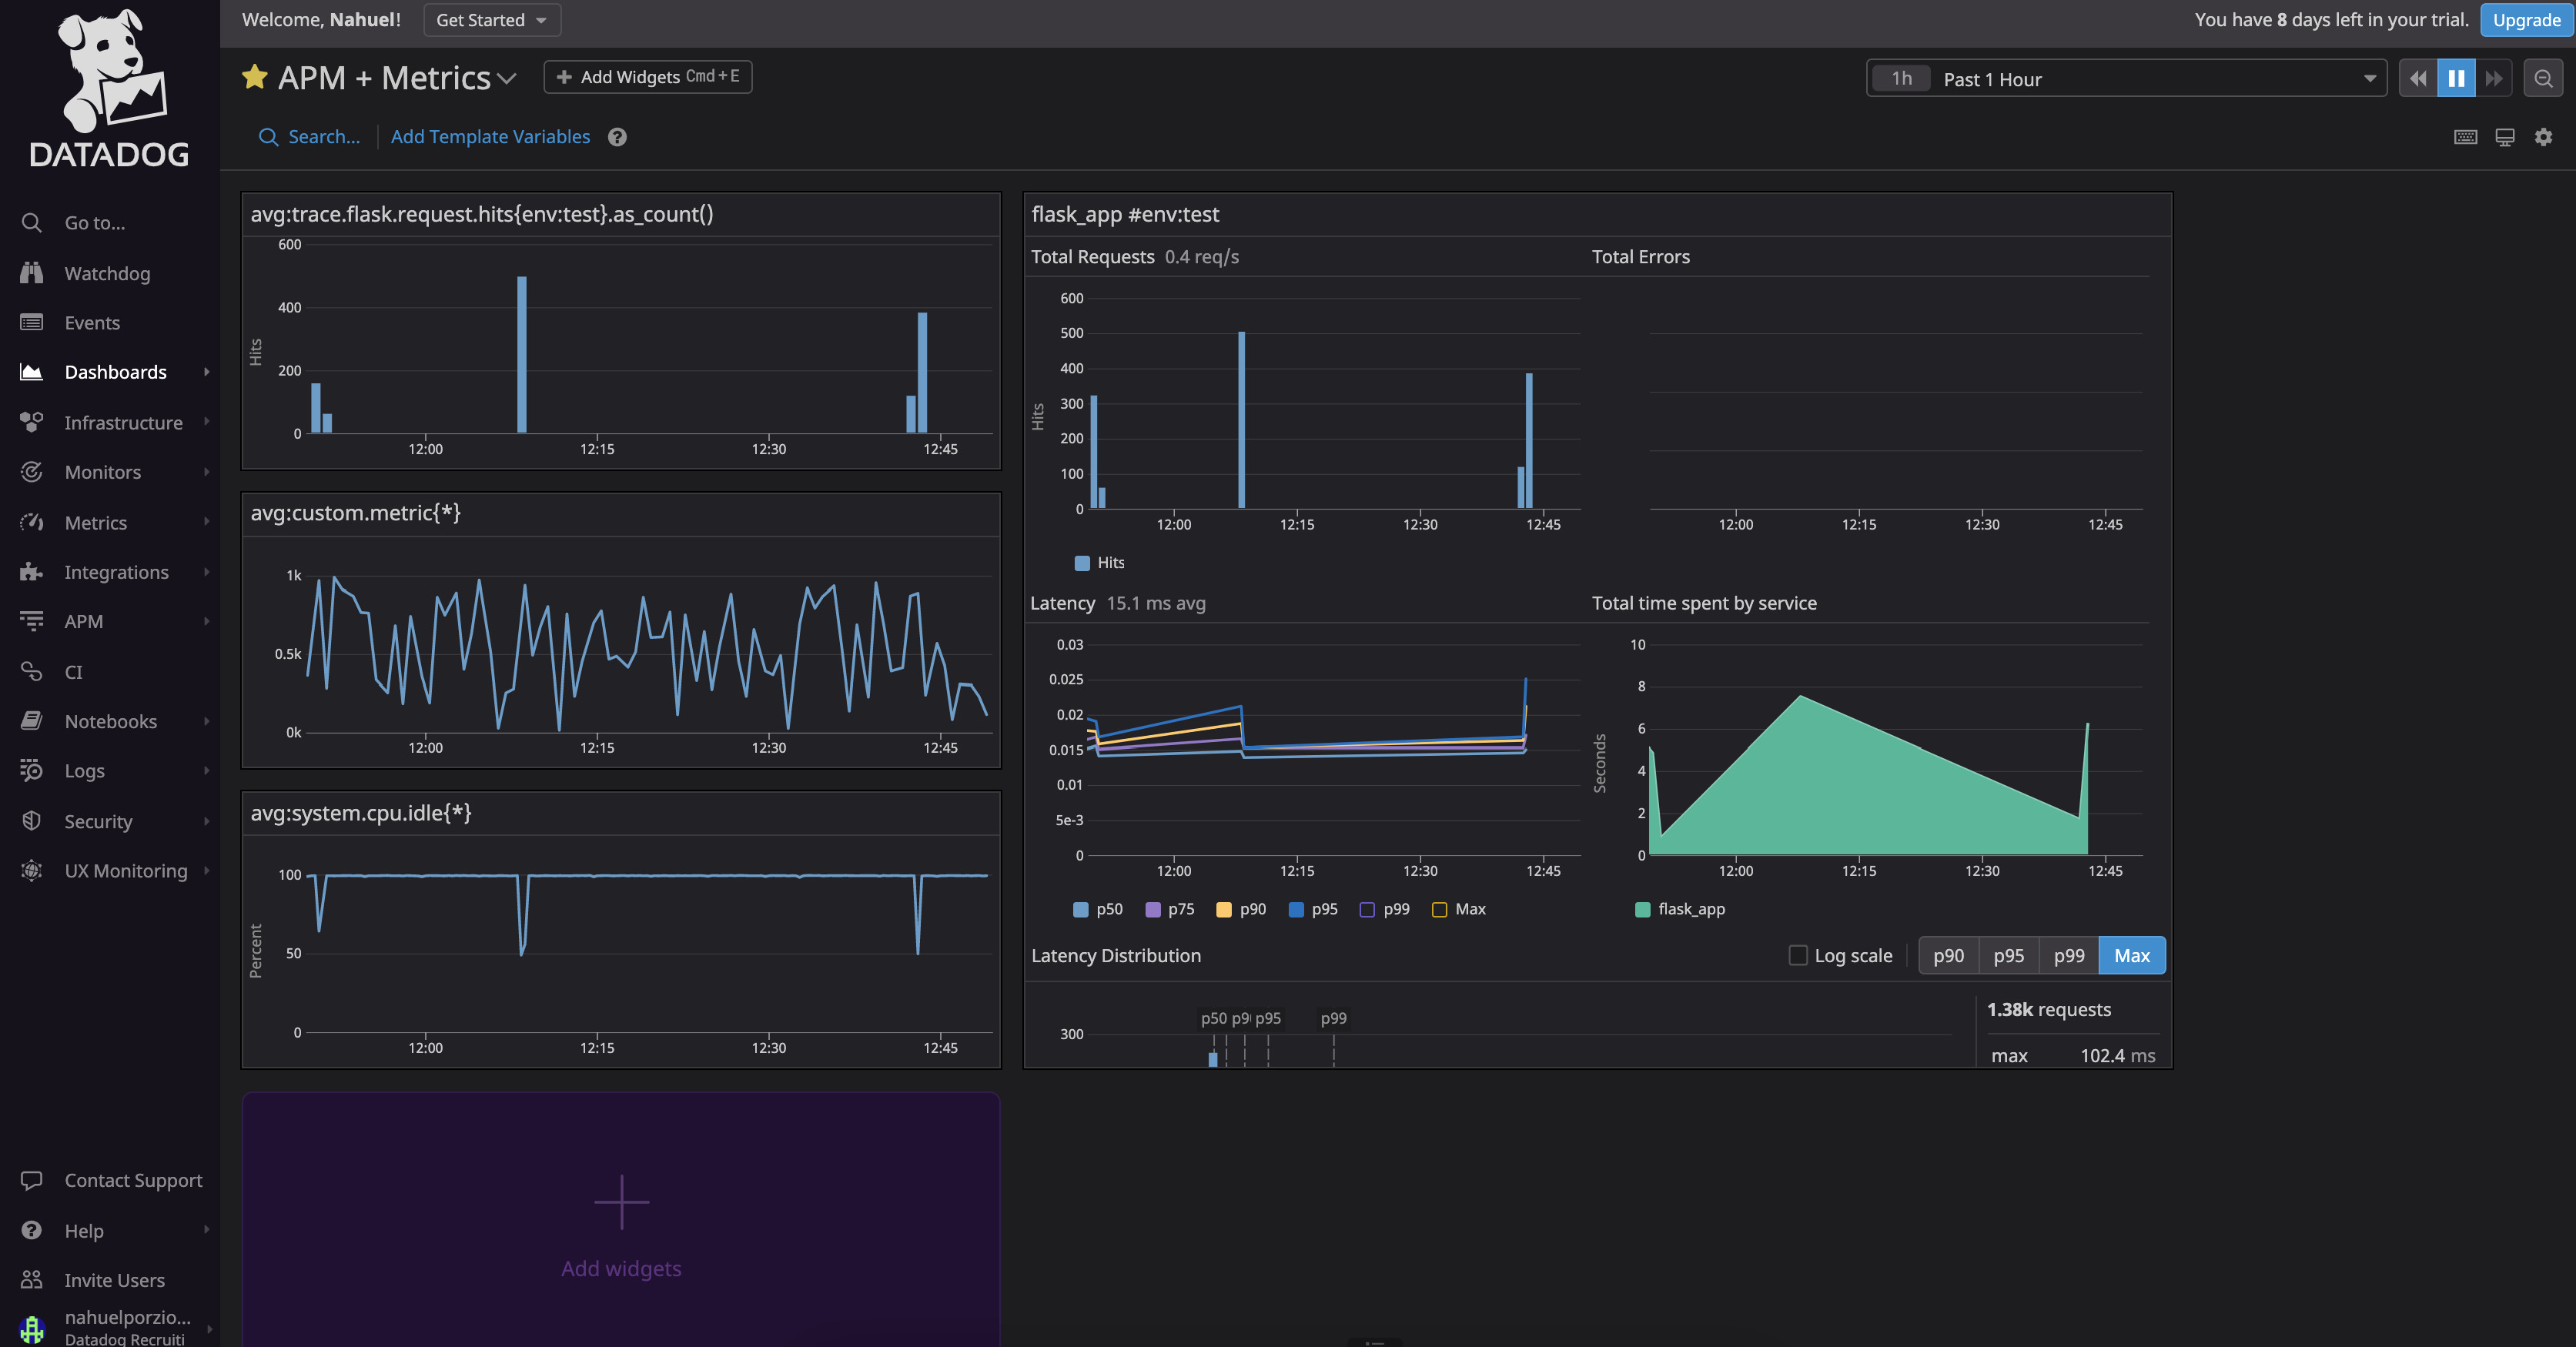Step back one time frame with rewind icon
The height and width of the screenshot is (1347, 2576).
click(x=2417, y=78)
